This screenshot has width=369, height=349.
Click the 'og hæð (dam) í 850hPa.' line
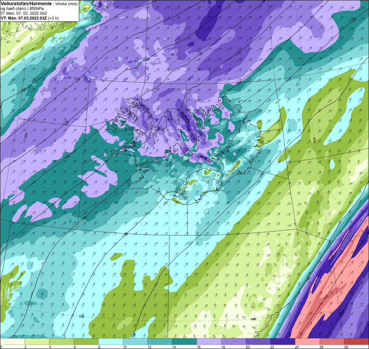[23, 9]
